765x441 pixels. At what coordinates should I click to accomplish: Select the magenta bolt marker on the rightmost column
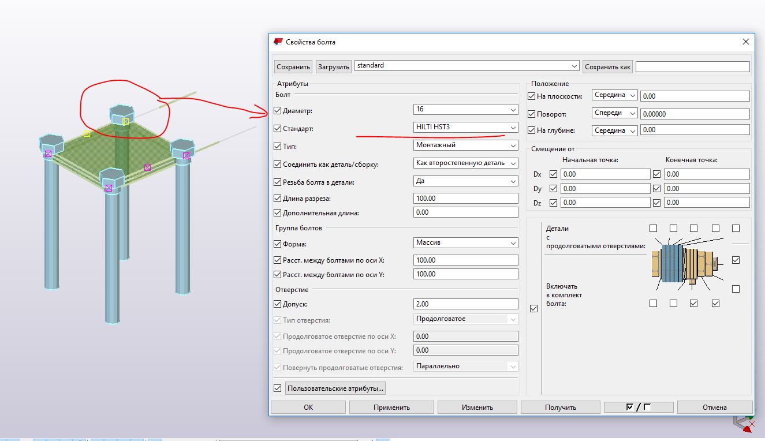tap(186, 155)
